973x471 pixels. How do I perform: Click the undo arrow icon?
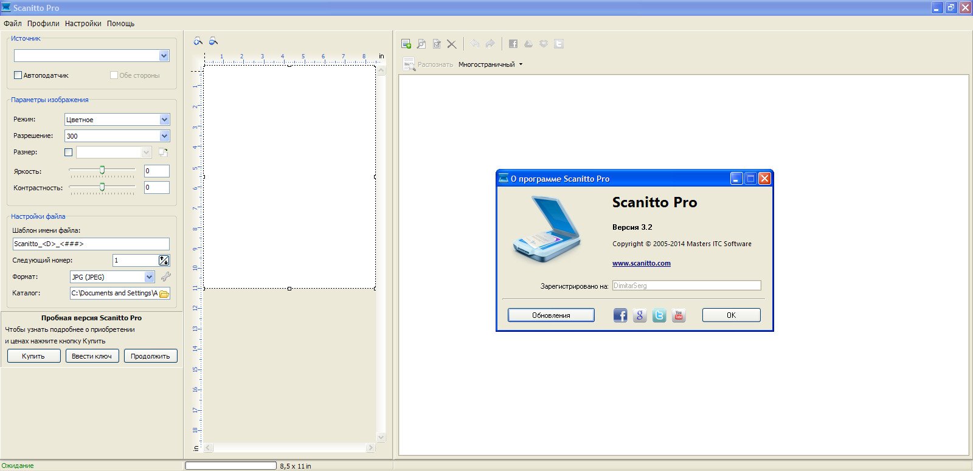pos(474,44)
